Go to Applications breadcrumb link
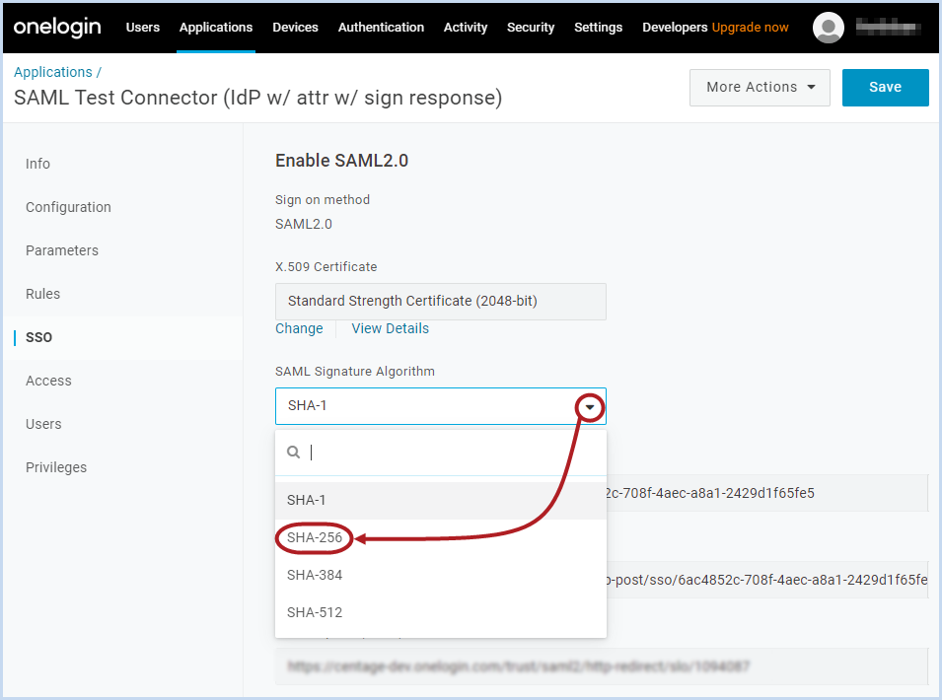 tap(53, 72)
